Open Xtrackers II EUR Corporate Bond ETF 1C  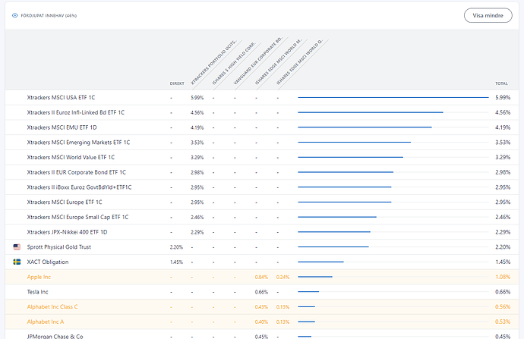[x=76, y=172]
